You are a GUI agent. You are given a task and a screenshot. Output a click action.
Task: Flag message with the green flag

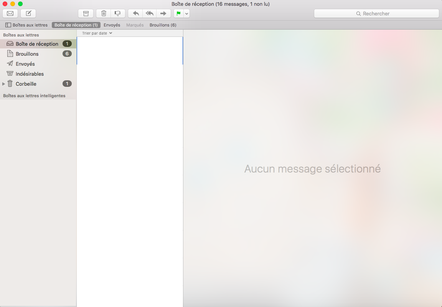(x=178, y=13)
